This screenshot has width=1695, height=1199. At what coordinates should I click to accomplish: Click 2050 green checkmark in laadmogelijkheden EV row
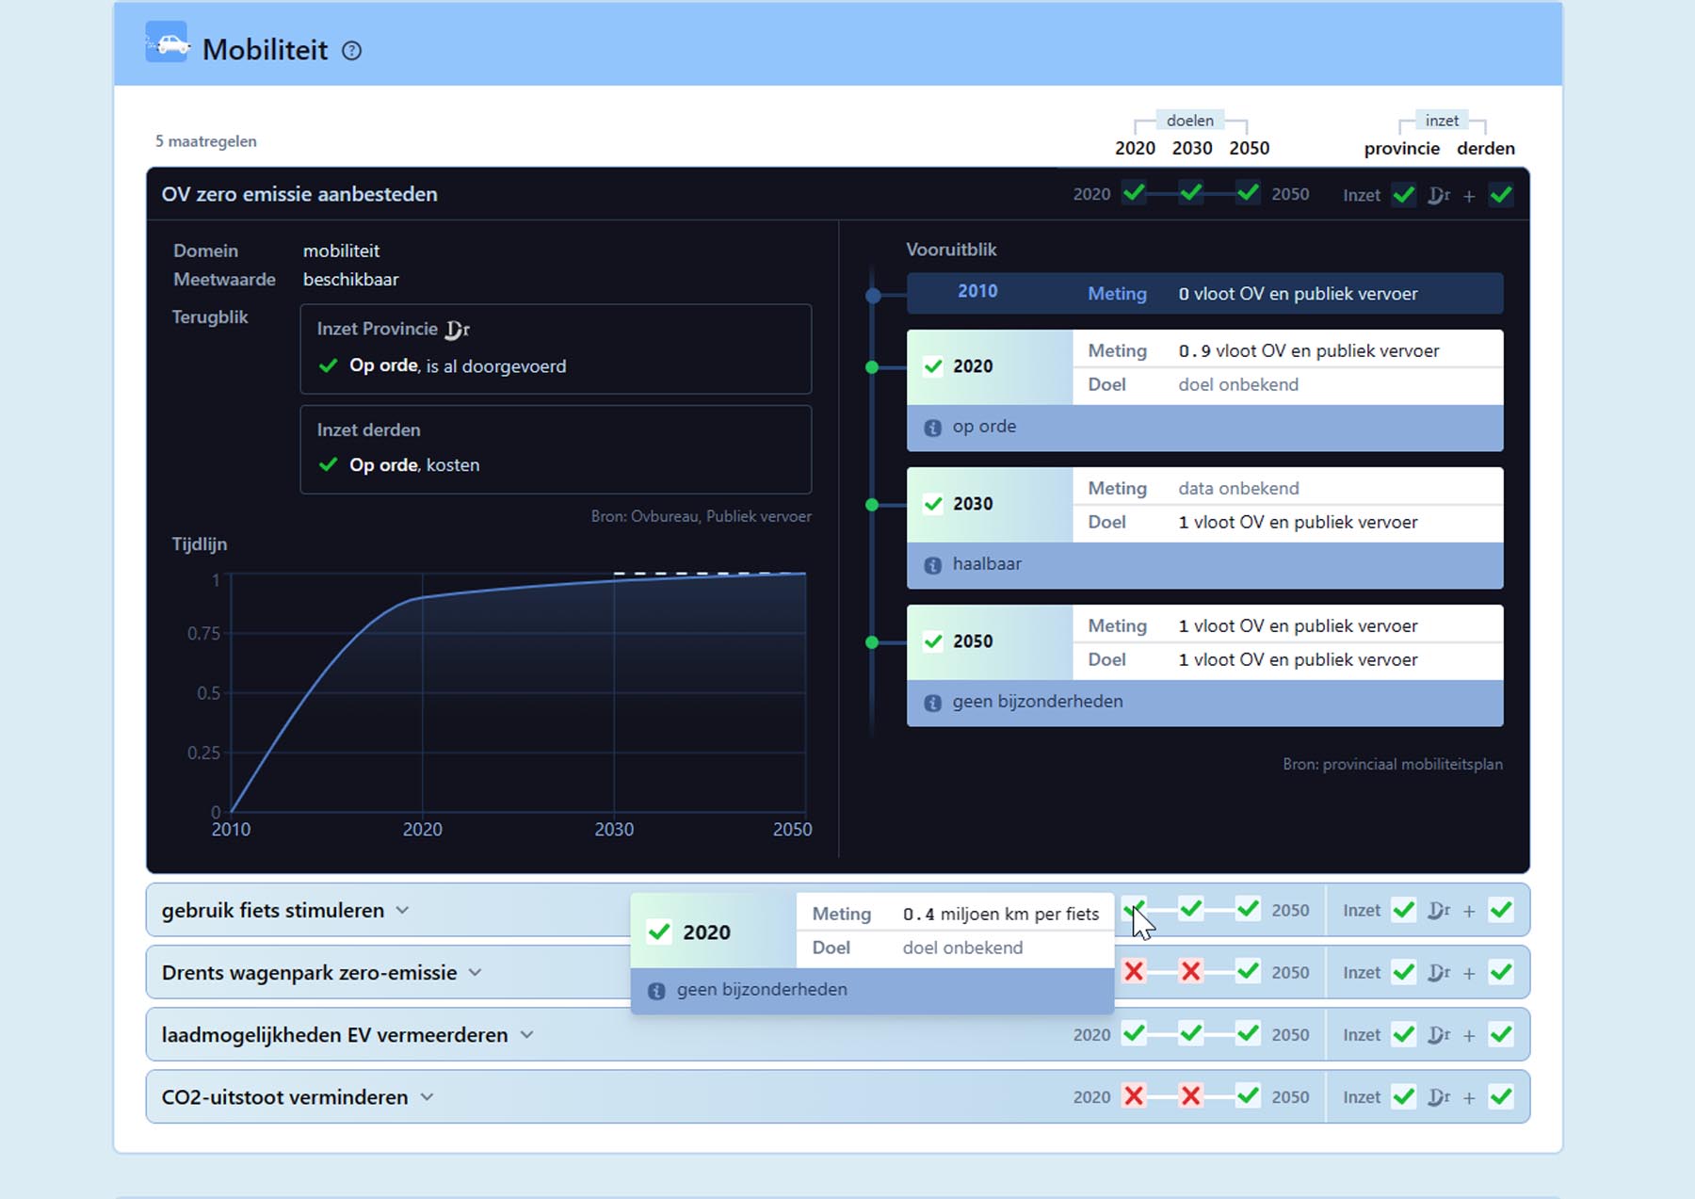1248,1034
